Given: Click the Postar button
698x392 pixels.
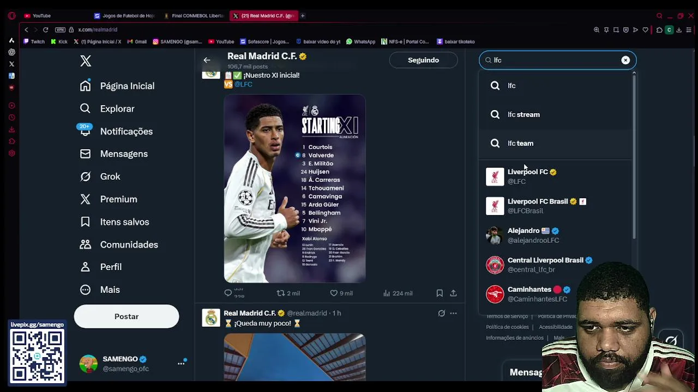Looking at the screenshot, I should (127, 316).
